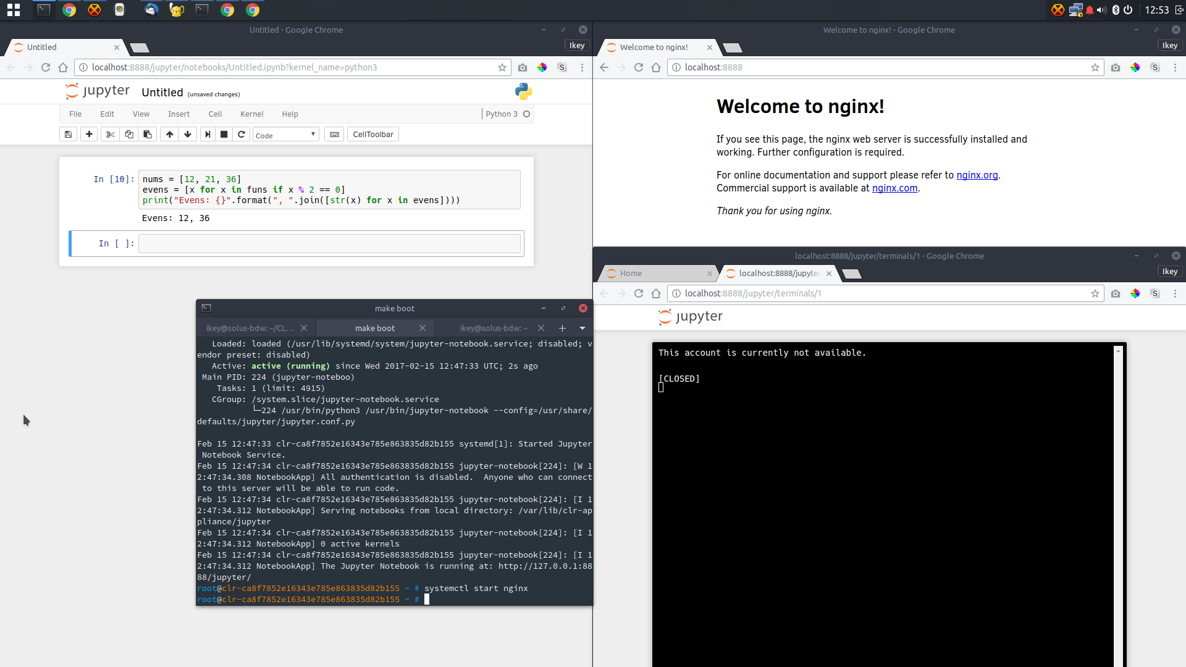Open the Cell menu in Jupyter
This screenshot has height=667, width=1186.
pos(215,114)
